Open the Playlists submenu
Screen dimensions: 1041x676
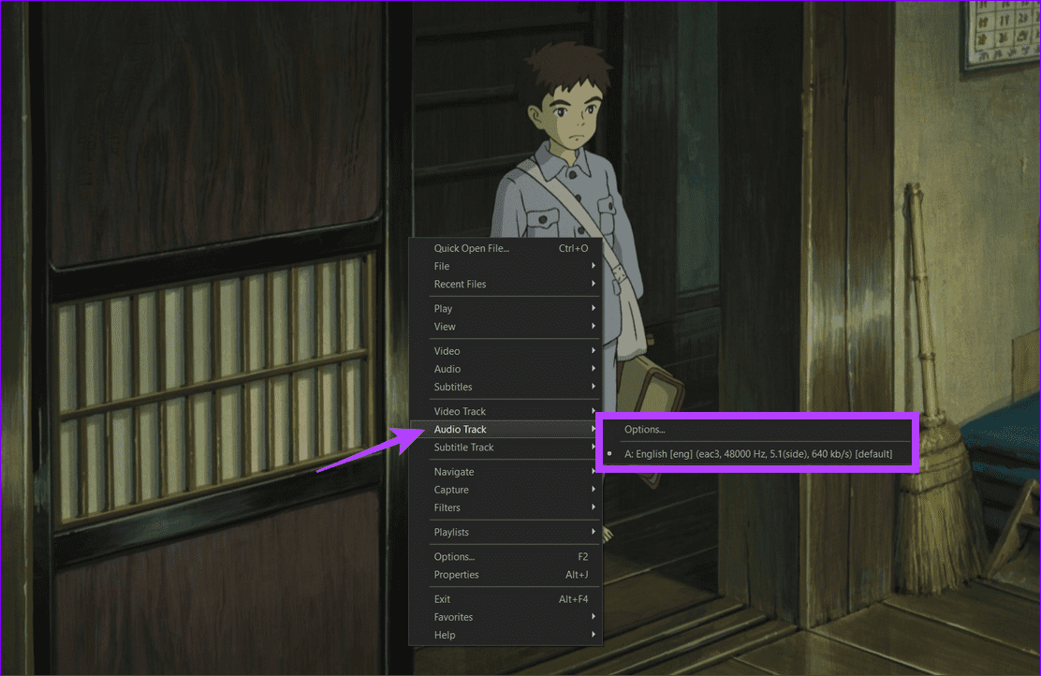click(506, 533)
